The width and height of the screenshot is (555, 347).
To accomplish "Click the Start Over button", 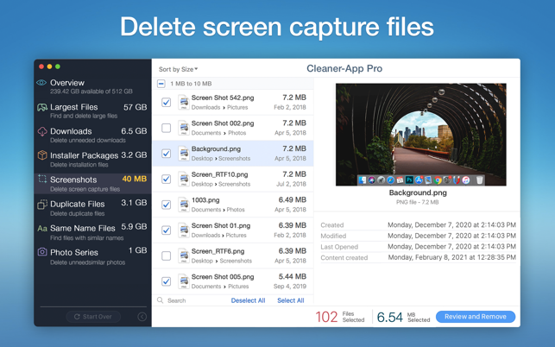I will 93,317.
